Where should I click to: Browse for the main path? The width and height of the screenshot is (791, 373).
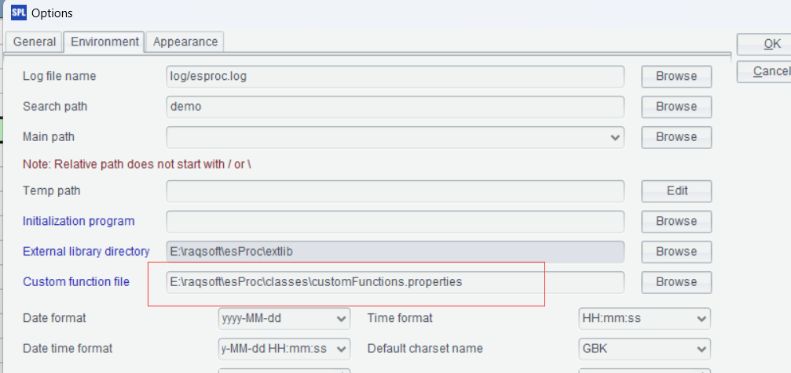(x=676, y=136)
